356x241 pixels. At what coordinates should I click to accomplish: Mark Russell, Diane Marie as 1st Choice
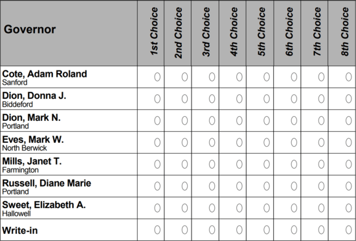point(157,186)
